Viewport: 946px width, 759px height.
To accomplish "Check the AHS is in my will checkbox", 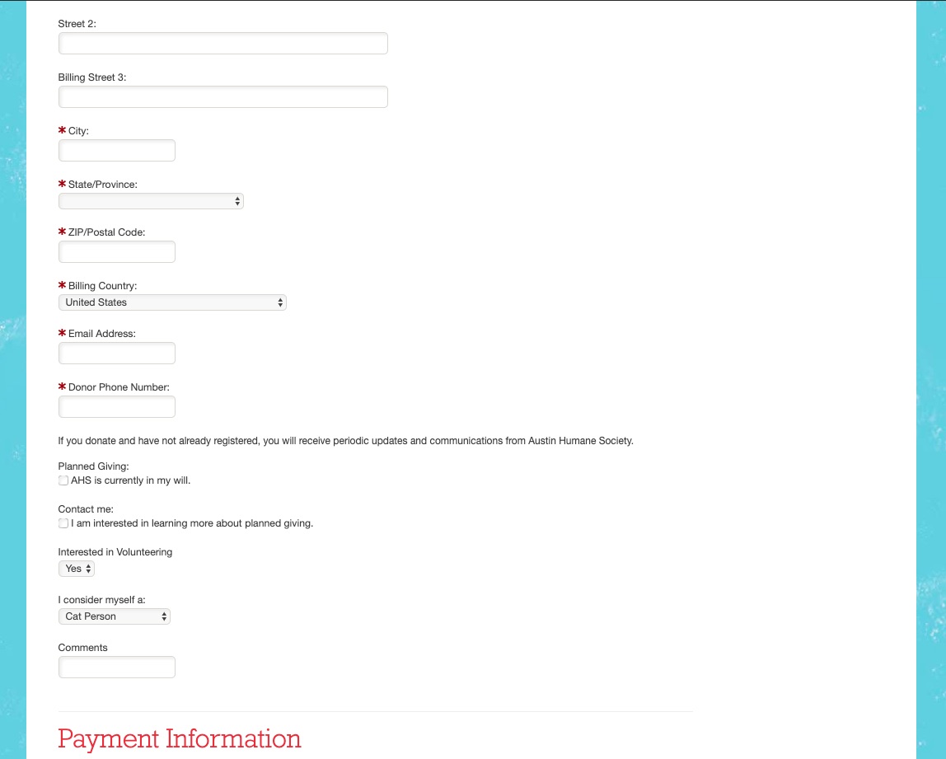I will tap(63, 480).
